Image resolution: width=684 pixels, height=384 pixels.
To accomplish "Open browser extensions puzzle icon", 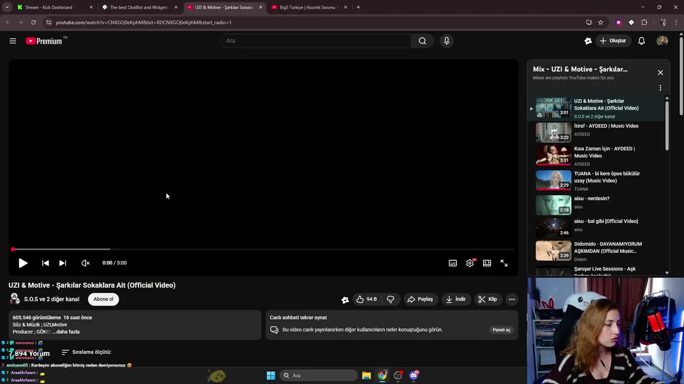I will [x=644, y=22].
